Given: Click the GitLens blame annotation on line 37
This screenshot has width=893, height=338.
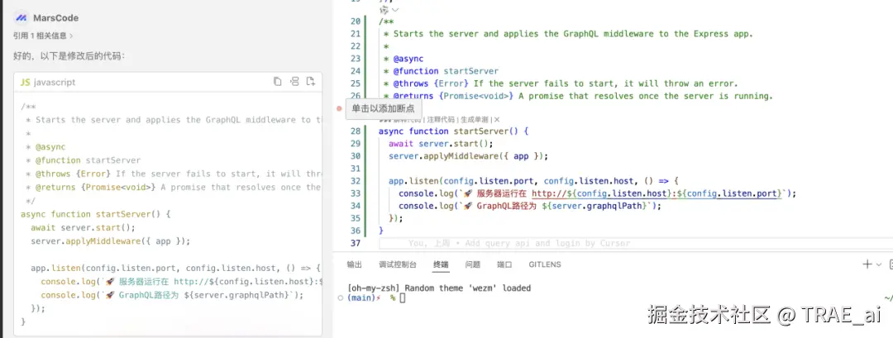Looking at the screenshot, I should [519, 244].
